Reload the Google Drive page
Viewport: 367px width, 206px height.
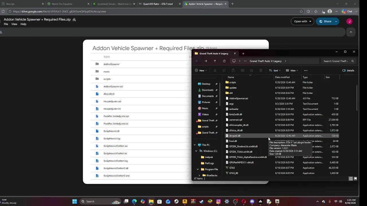3,11
